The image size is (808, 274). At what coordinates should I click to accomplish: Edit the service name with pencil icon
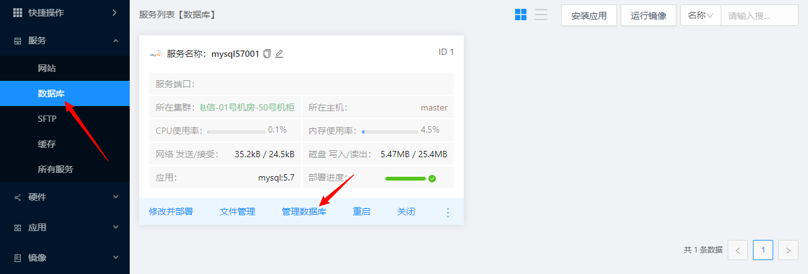(279, 54)
